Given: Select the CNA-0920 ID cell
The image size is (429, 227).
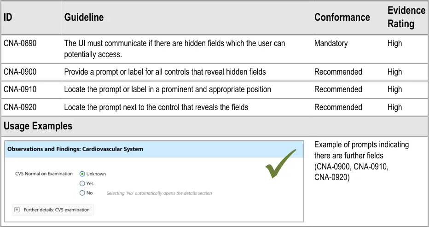Looking at the screenshot, I should click(20, 107).
